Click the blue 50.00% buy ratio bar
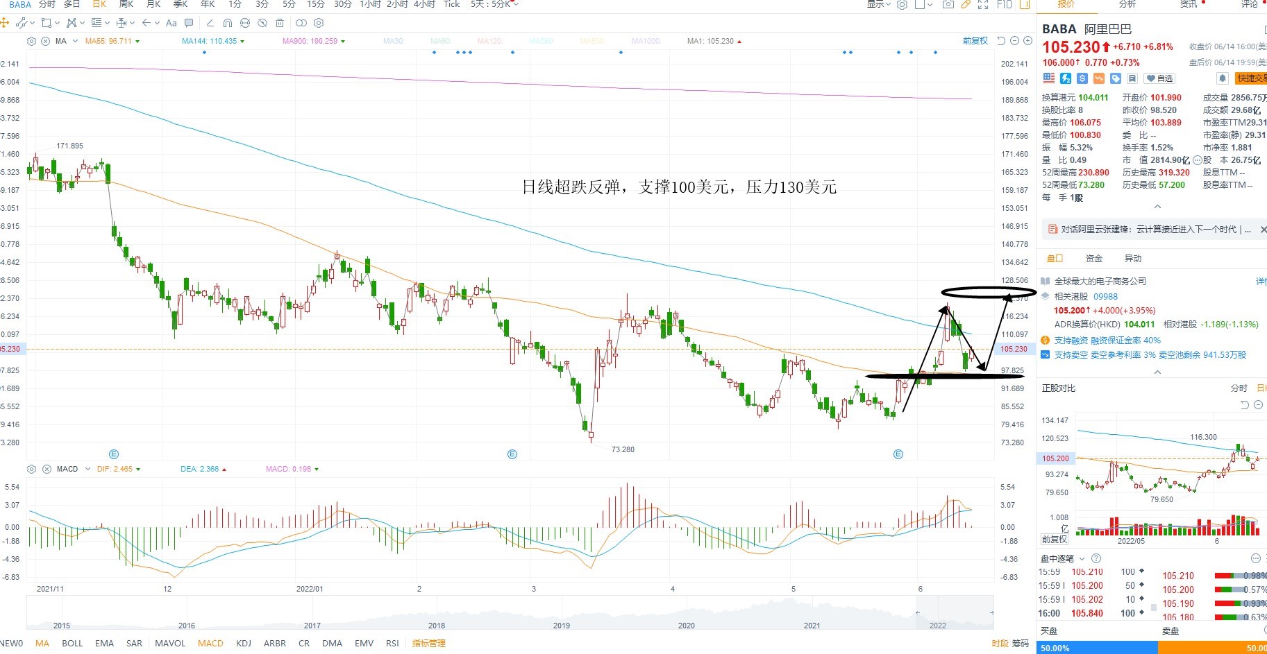1267x654 pixels. (1098, 648)
